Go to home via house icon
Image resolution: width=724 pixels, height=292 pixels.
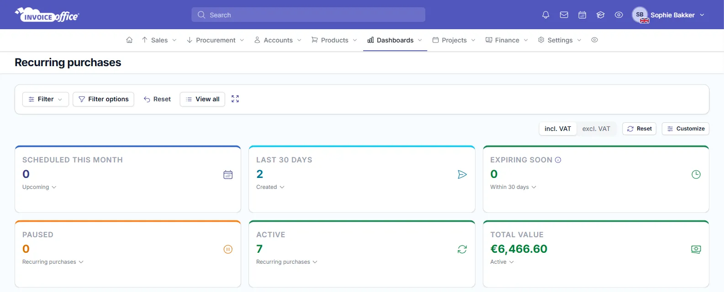coord(129,40)
